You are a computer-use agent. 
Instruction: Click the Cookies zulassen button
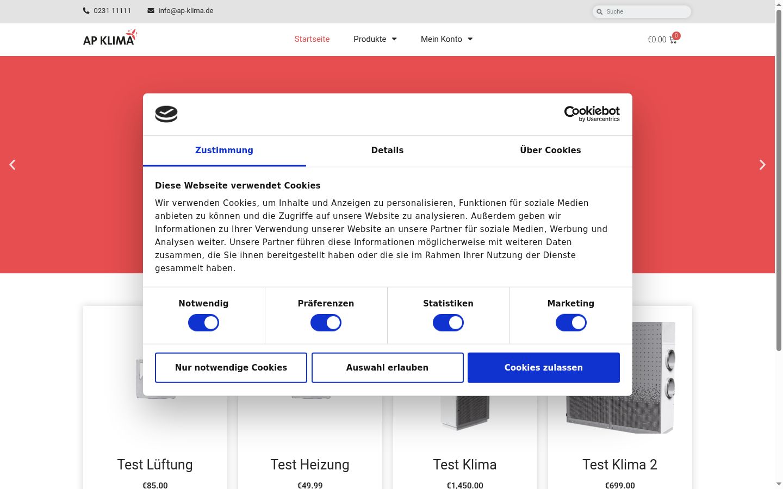tap(544, 368)
